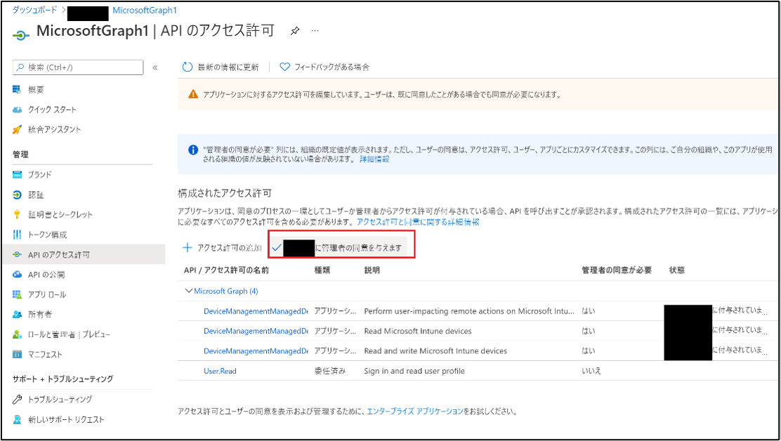Click アクセス許可の追加 to add a permission
This screenshot has height=441, width=781.
click(223, 247)
